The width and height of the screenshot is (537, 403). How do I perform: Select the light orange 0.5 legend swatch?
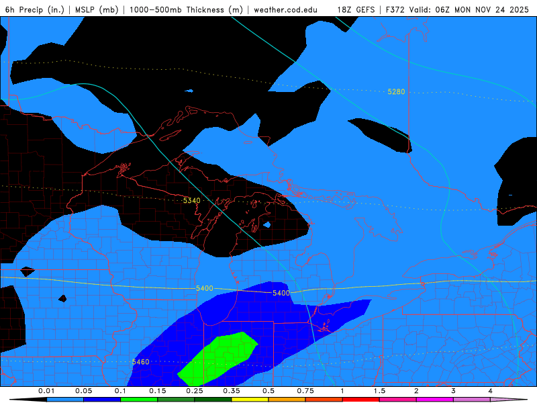tap(287, 400)
